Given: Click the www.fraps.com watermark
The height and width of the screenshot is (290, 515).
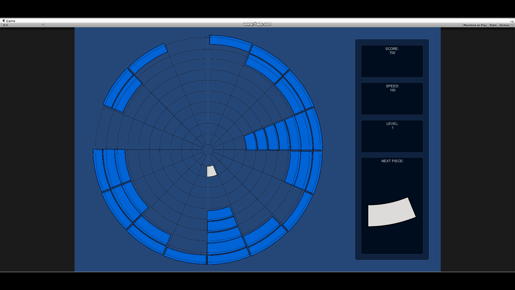Looking at the screenshot, I should coord(257,24).
